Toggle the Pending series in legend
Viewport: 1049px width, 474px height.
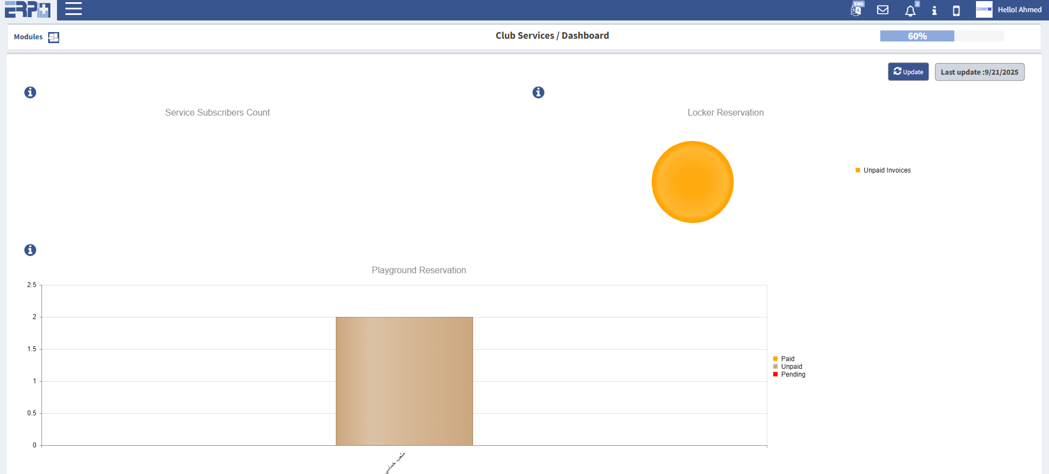point(793,374)
